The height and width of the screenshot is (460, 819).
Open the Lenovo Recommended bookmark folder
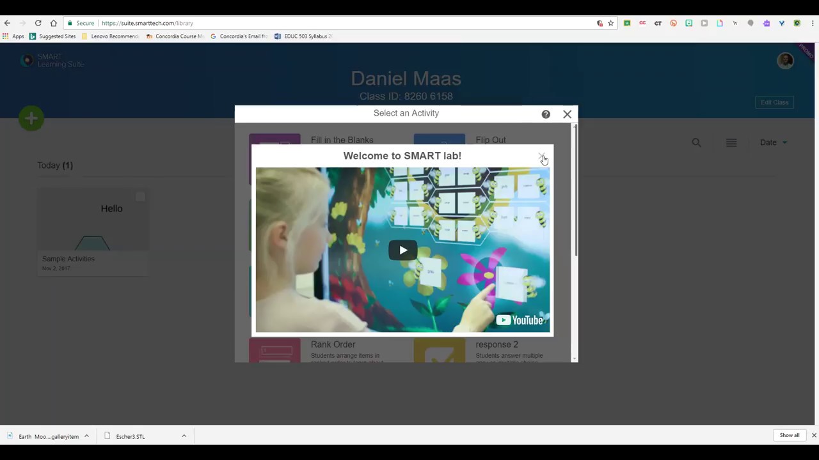(110, 36)
